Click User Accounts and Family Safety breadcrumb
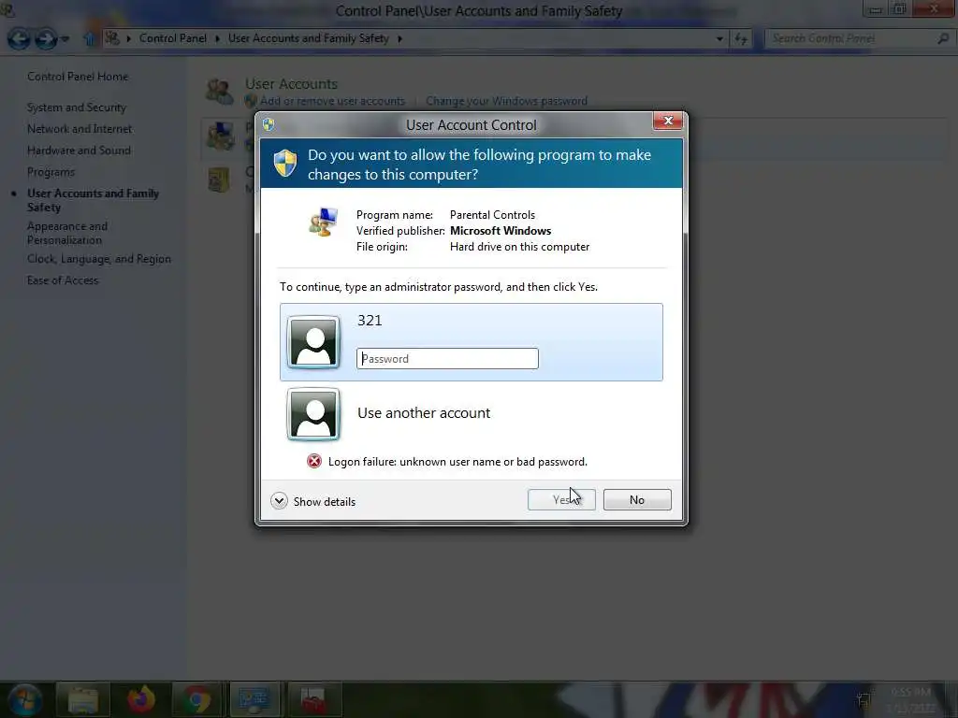Screen dimensions: 958x718 pyautogui.click(x=309, y=37)
